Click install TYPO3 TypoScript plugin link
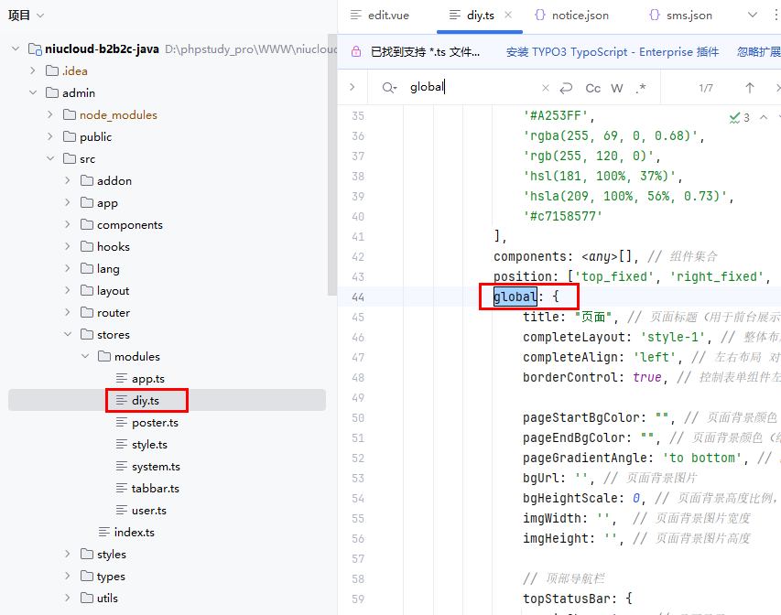 [x=613, y=52]
